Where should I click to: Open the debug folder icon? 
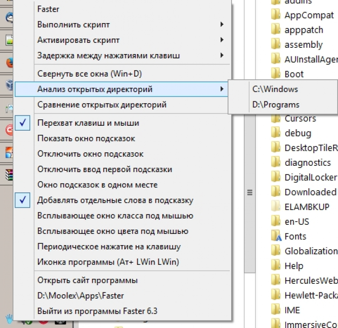tap(276, 133)
